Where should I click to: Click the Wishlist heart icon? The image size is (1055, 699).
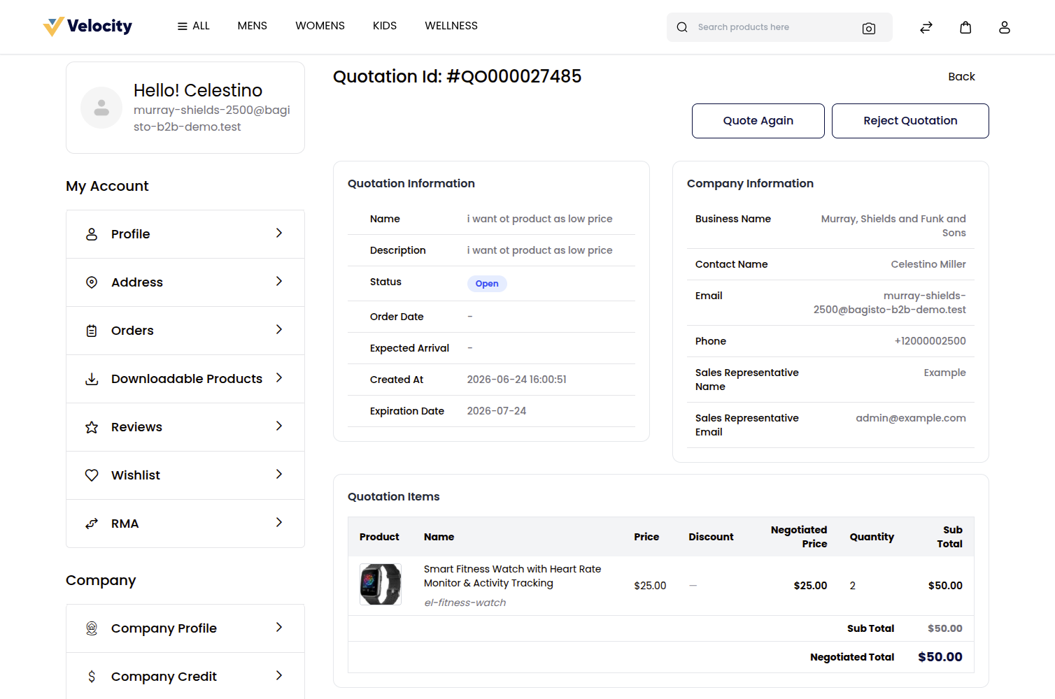click(92, 475)
